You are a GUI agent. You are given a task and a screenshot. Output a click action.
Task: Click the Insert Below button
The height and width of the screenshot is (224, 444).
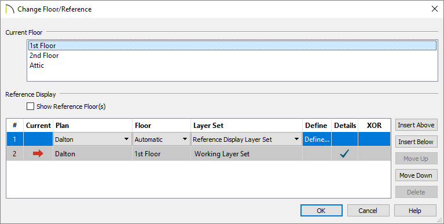click(416, 142)
